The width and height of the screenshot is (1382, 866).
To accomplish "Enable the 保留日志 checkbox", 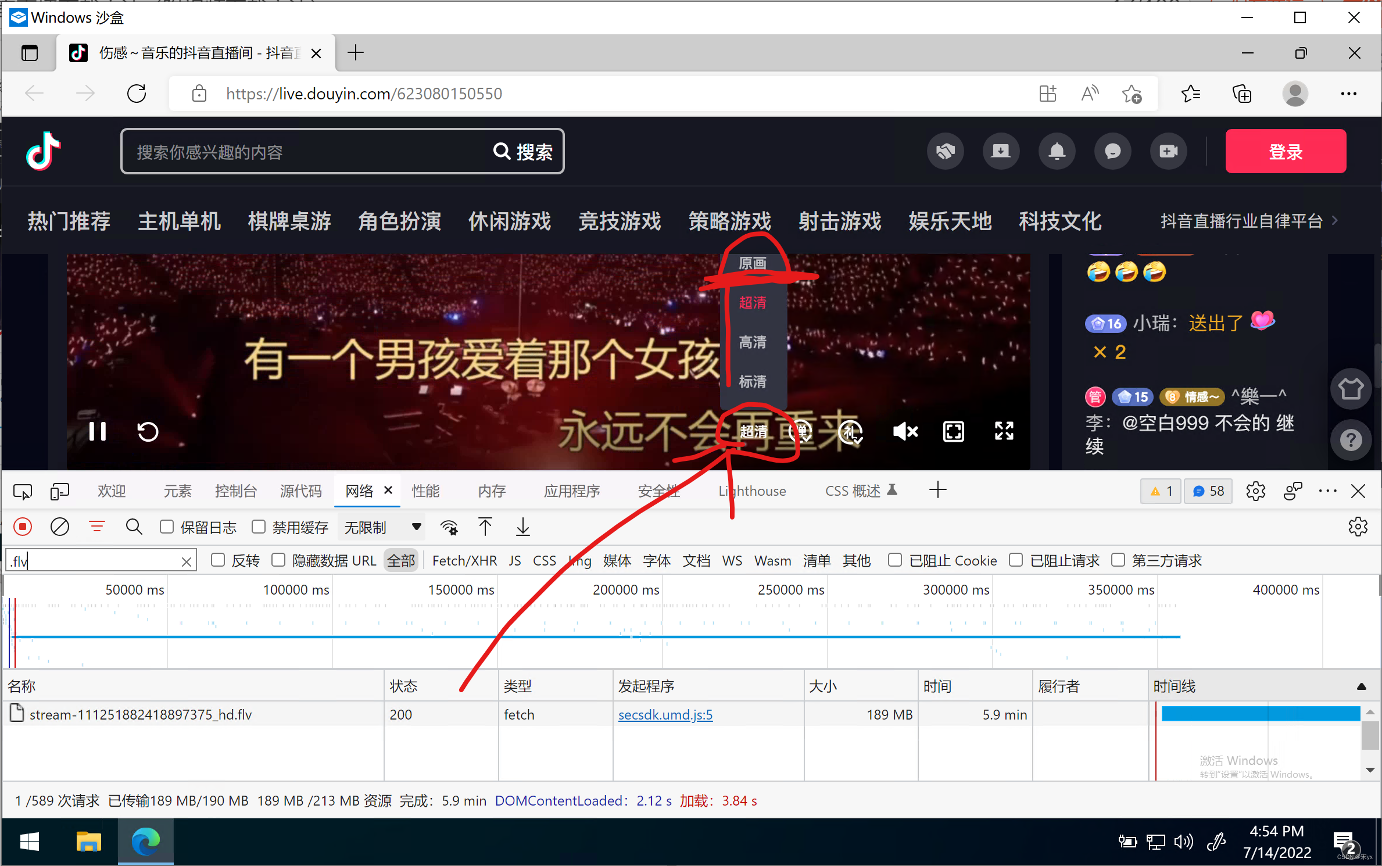I will coord(167,527).
